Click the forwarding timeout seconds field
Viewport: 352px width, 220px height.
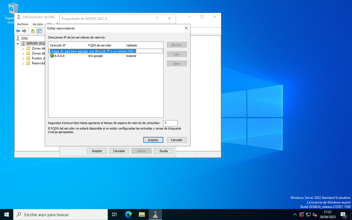pyautogui.click(x=170, y=123)
